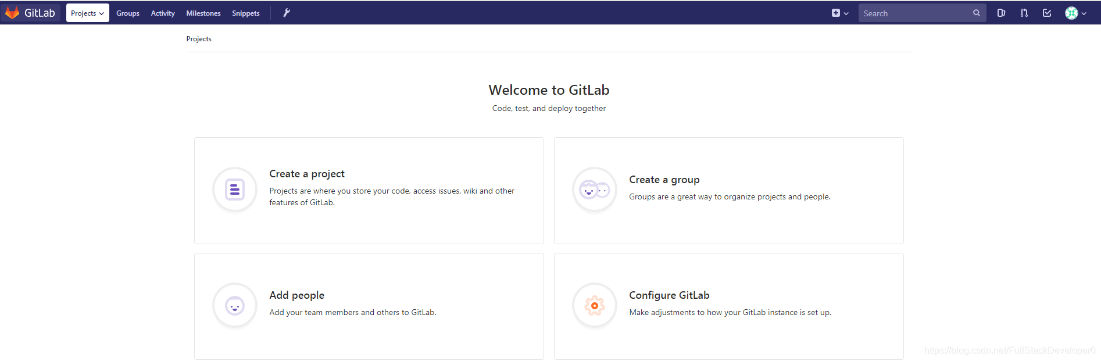Click the search magnifier icon
The image size is (1101, 361).
point(977,13)
